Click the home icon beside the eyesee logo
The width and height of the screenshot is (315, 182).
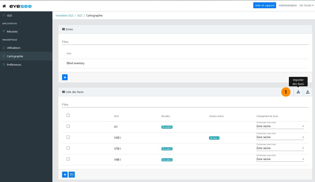[x=4, y=6]
